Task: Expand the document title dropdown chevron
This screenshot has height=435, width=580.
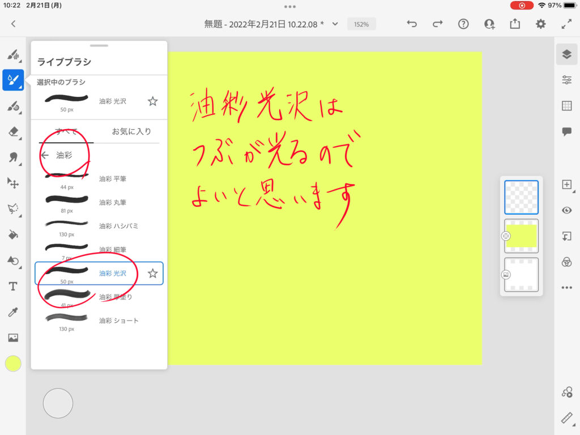Action: 335,24
